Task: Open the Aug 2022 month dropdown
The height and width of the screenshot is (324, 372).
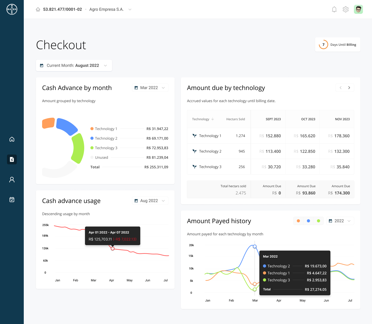Action: pyautogui.click(x=150, y=201)
